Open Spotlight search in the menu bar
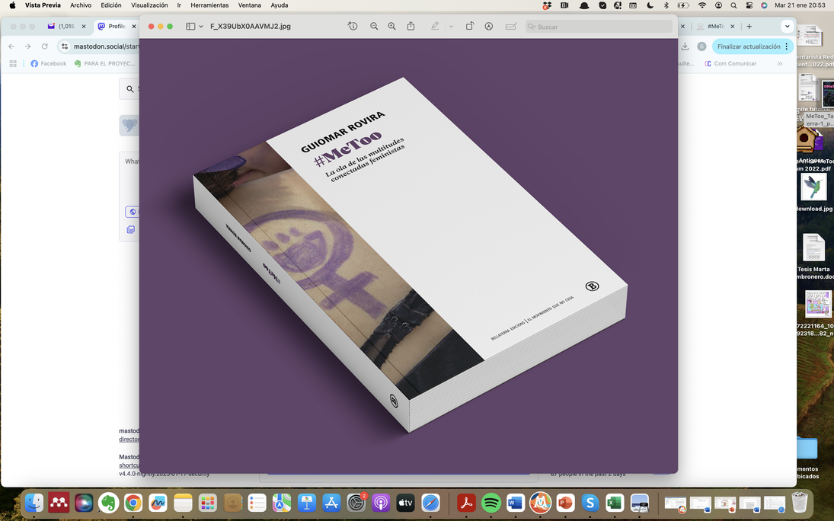 click(733, 5)
